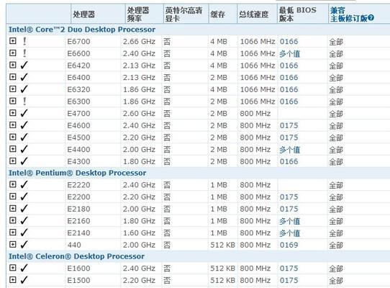Expand the E6700 processor row
This screenshot has height=288, width=390.
(13, 41)
